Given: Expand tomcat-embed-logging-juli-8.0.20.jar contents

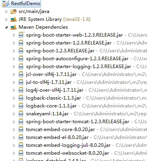Looking at the screenshot, I should coord(14,145).
